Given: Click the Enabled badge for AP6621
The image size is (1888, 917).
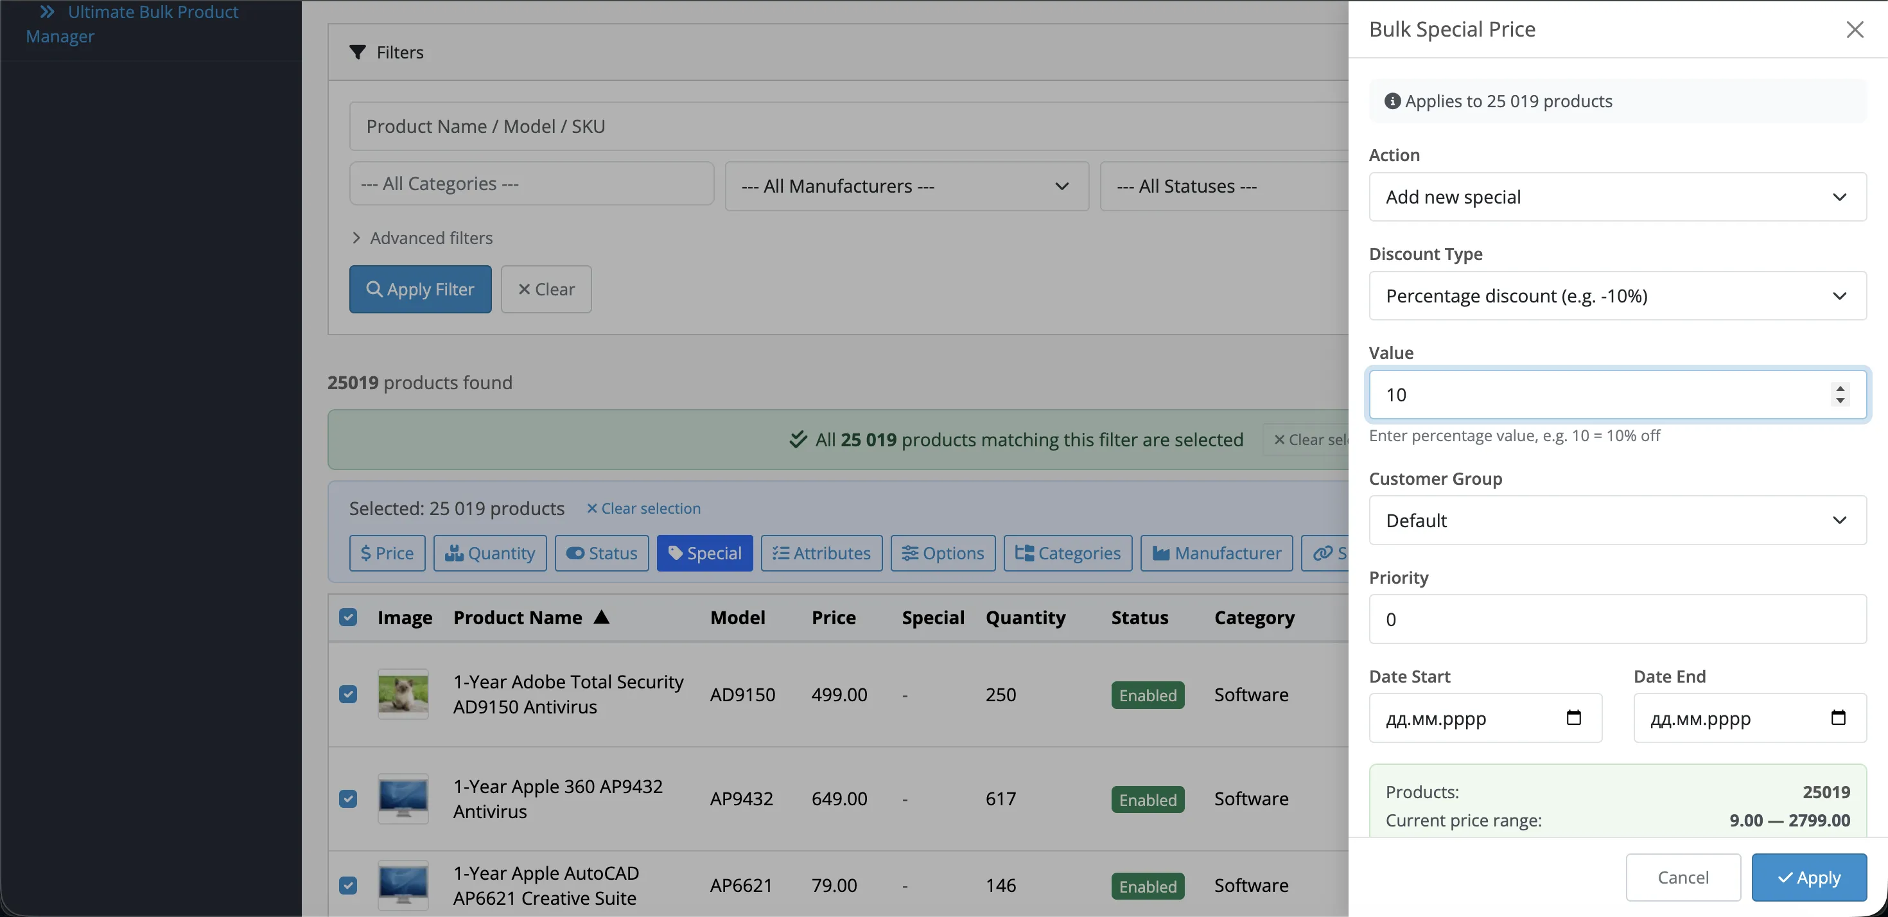Looking at the screenshot, I should click(x=1147, y=886).
